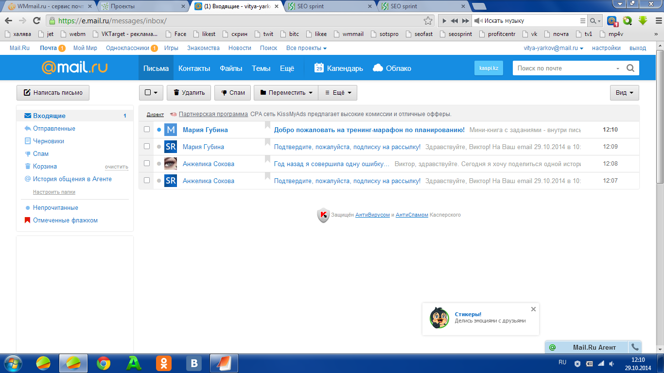Expand the Ещё actions dropdown in toolbar
Screen dimensions: 664x373
pyautogui.click(x=338, y=93)
